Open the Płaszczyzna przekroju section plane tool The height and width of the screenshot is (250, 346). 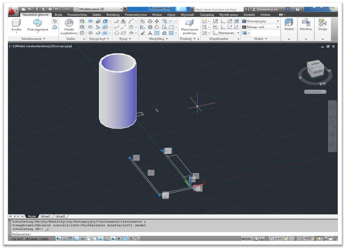189,23
